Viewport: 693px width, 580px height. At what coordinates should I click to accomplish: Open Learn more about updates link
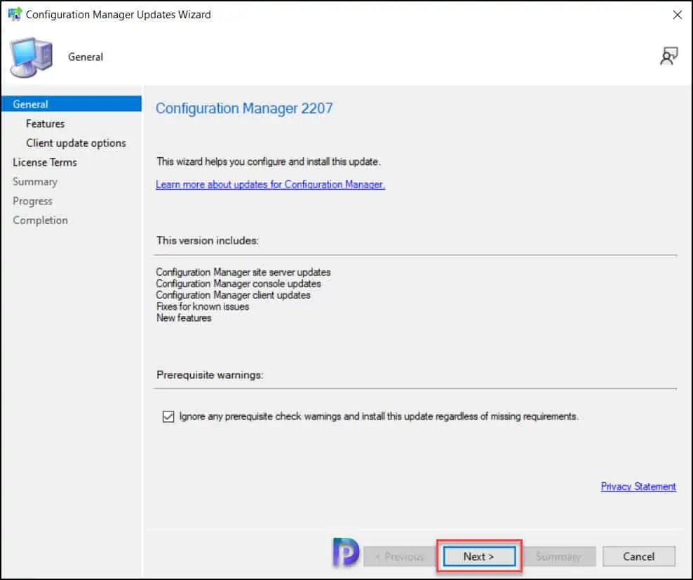tap(270, 185)
